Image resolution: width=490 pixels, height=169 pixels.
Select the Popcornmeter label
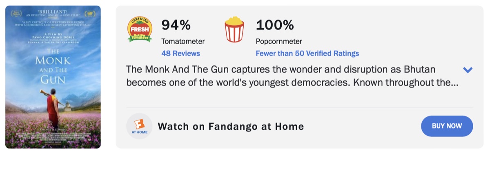(279, 41)
